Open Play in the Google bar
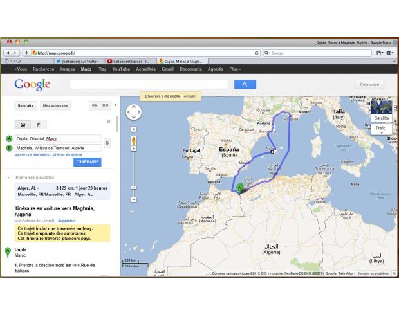 tap(102, 69)
